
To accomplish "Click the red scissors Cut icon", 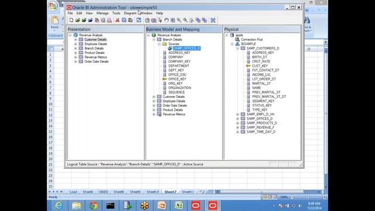I will tap(117, 21).
